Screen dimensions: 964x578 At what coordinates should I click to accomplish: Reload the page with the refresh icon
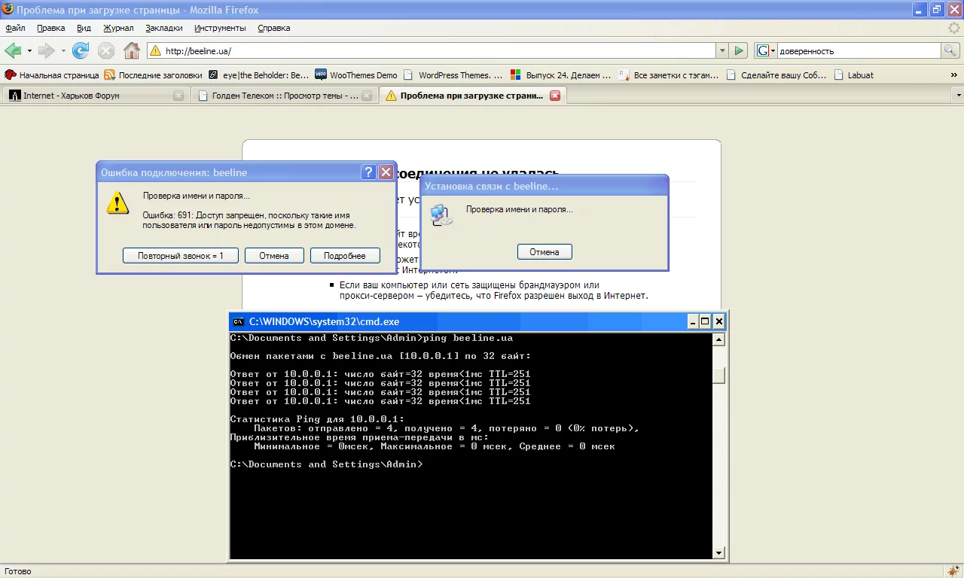click(81, 50)
